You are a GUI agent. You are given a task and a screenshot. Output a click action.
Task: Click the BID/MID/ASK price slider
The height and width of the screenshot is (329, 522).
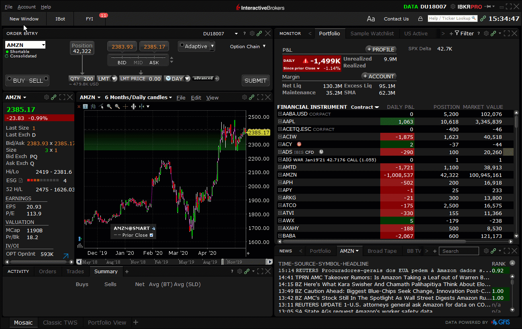[138, 60]
